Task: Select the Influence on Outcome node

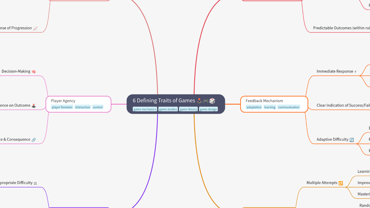Action: pyautogui.click(x=18, y=105)
